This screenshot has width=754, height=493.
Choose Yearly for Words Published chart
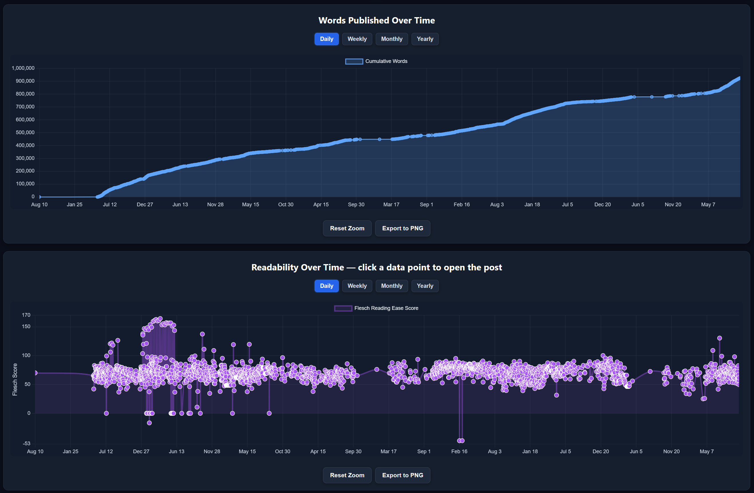click(424, 39)
